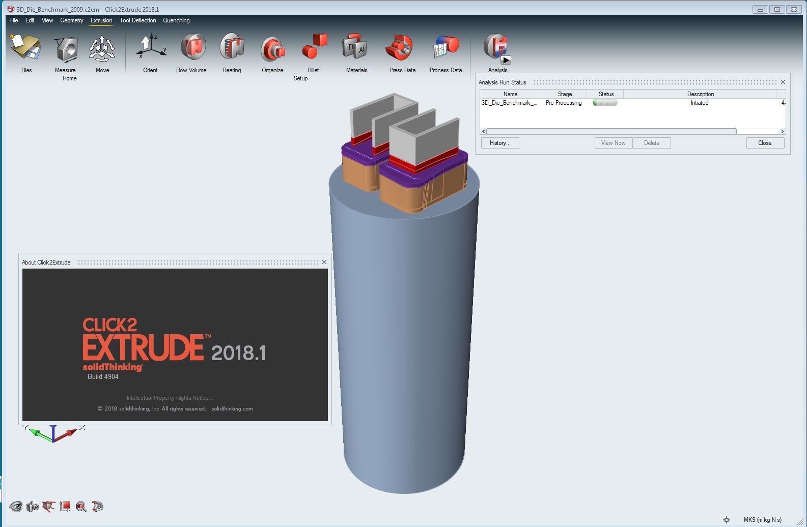Screen dimensions: 807x527
Task: Activate the Move tool icon
Action: [102, 49]
